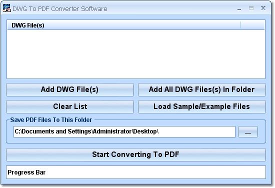
Task: Click the output folder path field
Action: pyautogui.click(x=124, y=131)
